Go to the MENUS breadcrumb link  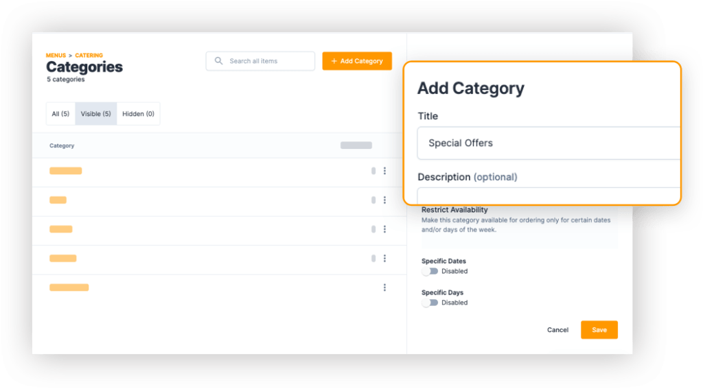[x=56, y=55]
